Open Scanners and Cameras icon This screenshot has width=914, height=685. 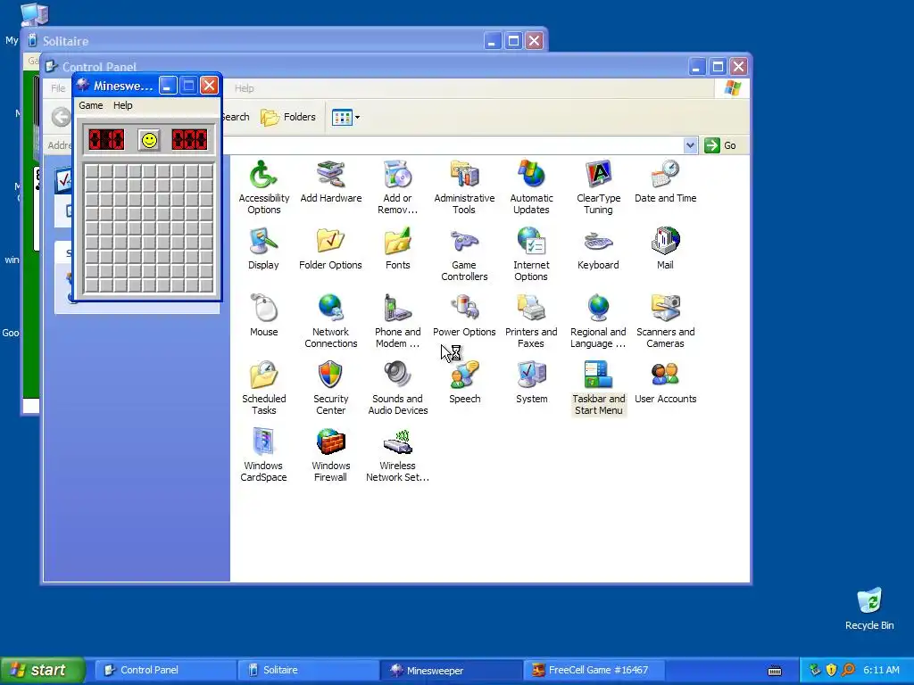tap(665, 308)
